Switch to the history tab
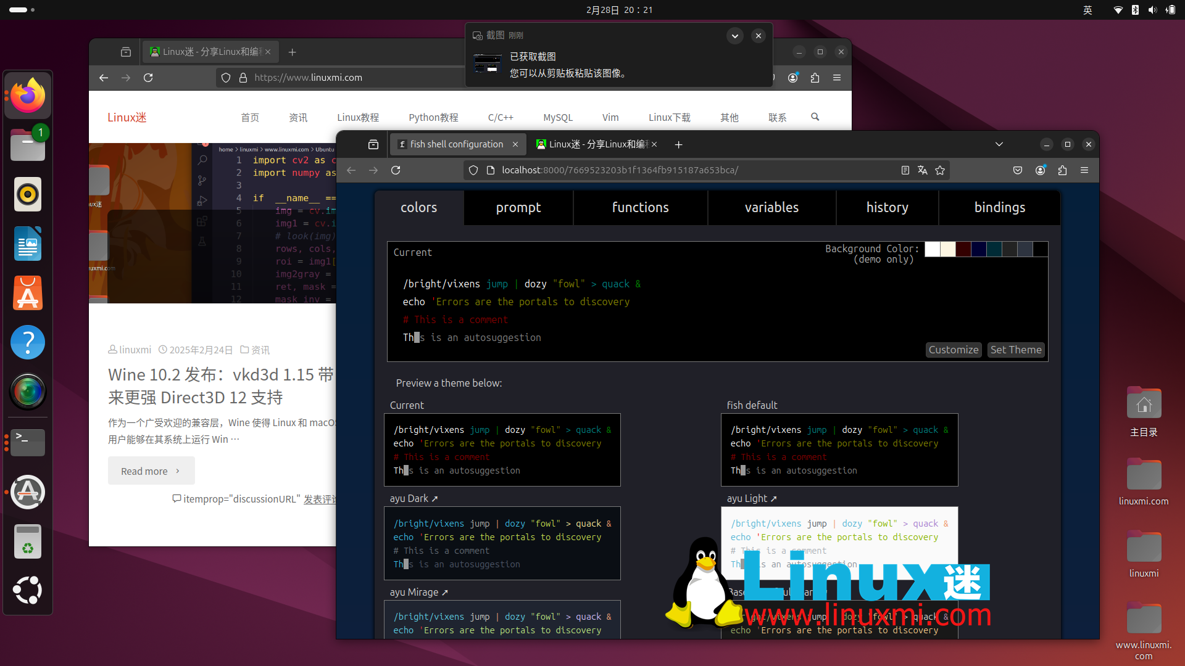The image size is (1185, 666). click(x=887, y=208)
